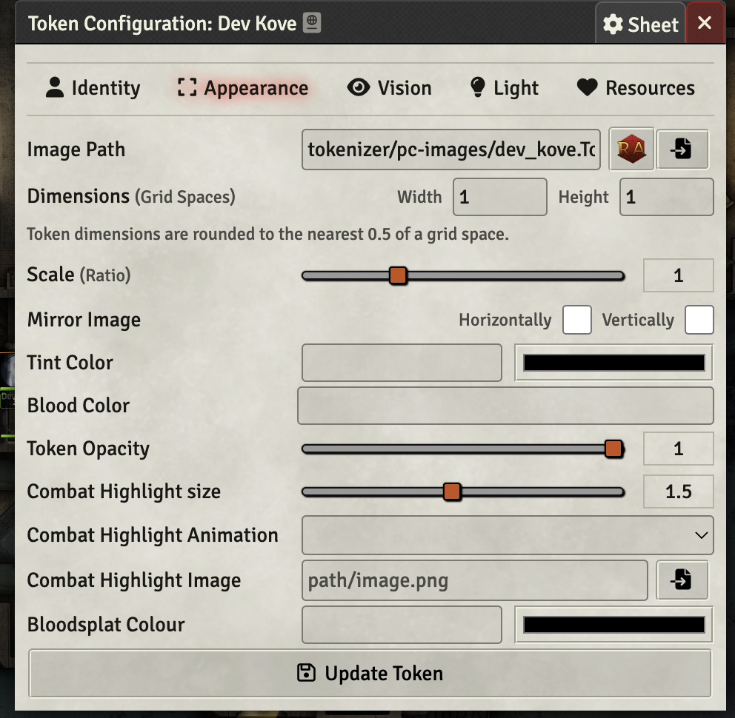735x718 pixels.
Task: Click the eye icon on the Vision tab
Action: (360, 87)
